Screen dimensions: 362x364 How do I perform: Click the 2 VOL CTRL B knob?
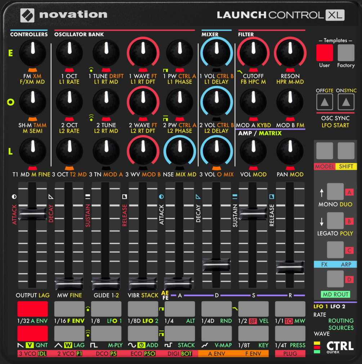[x=216, y=102]
